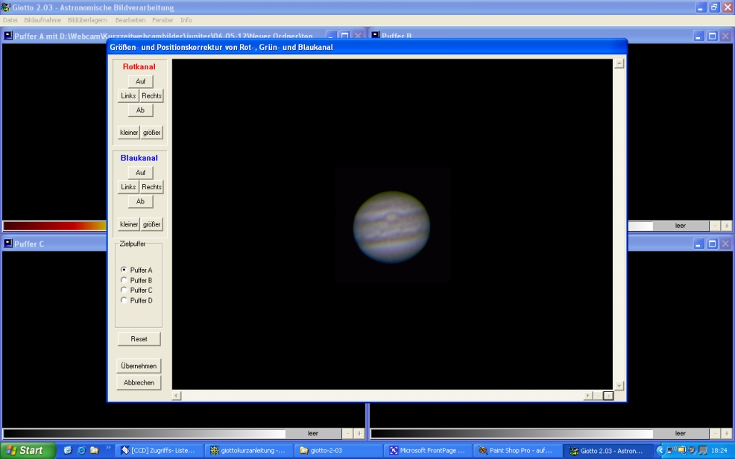Shift the Rotkanal left with Links
Viewport: 735px width, 459px height.
point(128,96)
